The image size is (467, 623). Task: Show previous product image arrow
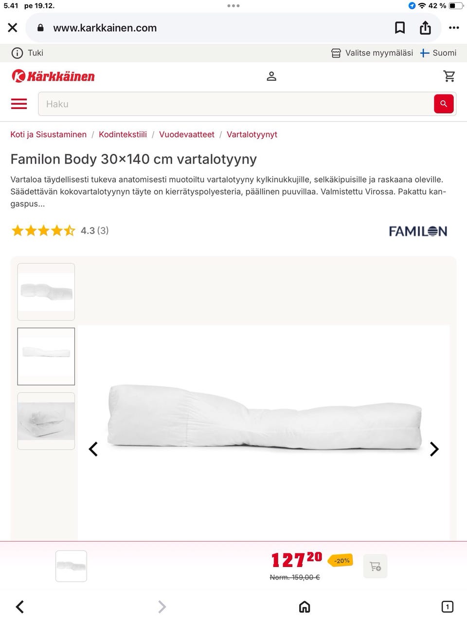(93, 449)
